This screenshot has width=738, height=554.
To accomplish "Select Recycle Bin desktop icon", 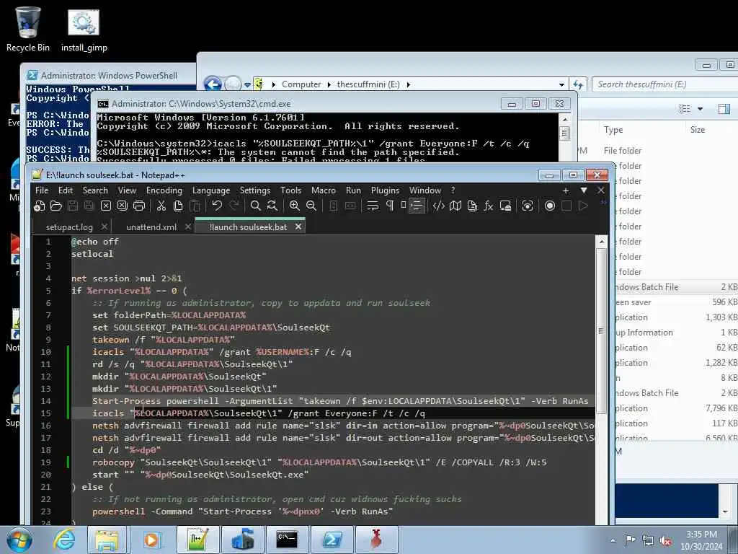I will [28, 29].
